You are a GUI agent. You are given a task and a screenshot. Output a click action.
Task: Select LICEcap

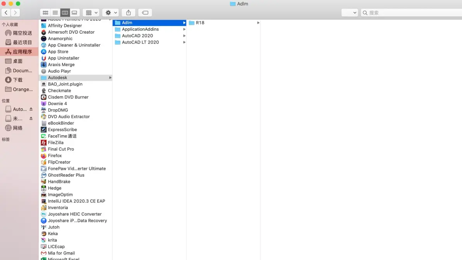pos(76,246)
